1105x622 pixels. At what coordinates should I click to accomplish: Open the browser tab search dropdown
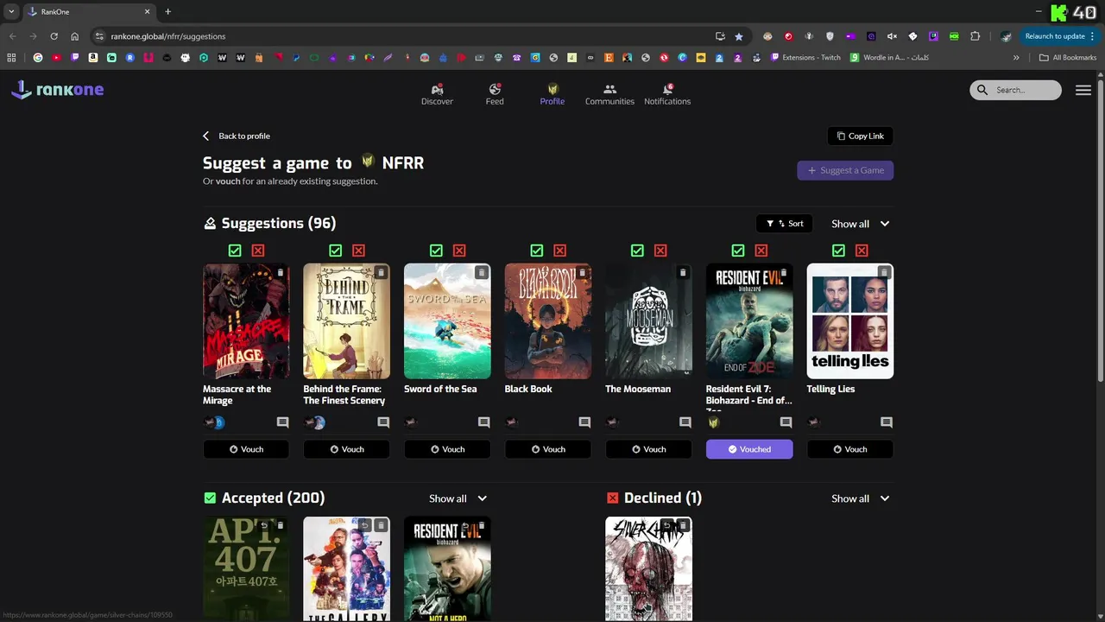coord(11,12)
